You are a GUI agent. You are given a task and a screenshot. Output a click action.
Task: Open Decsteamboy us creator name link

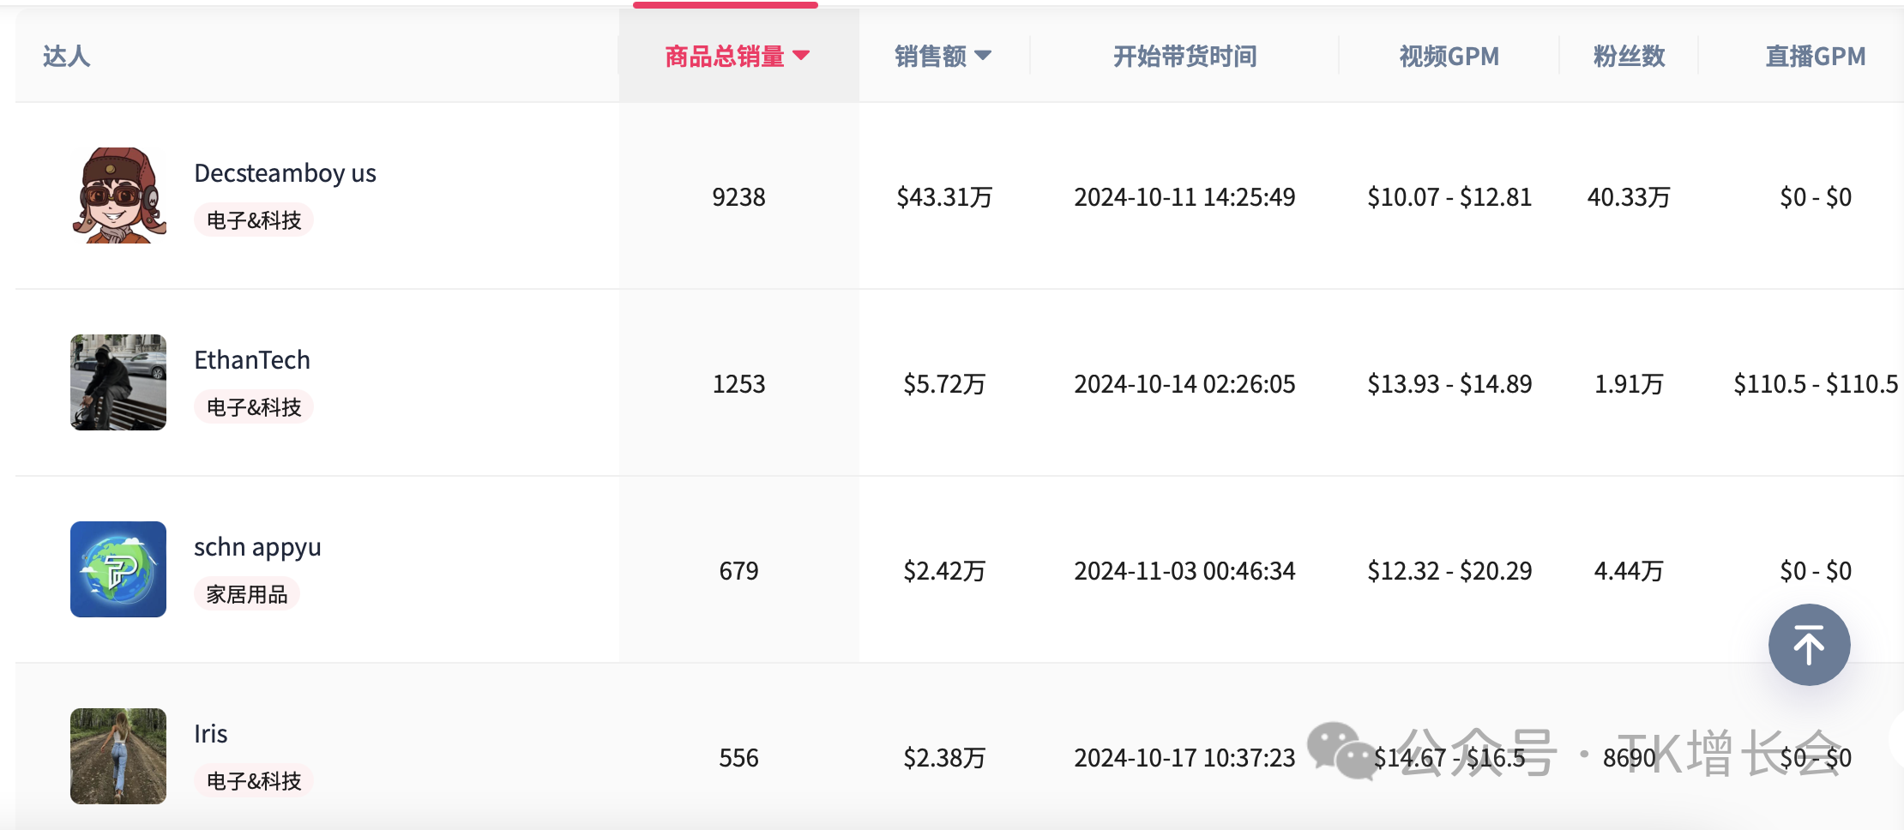click(285, 173)
